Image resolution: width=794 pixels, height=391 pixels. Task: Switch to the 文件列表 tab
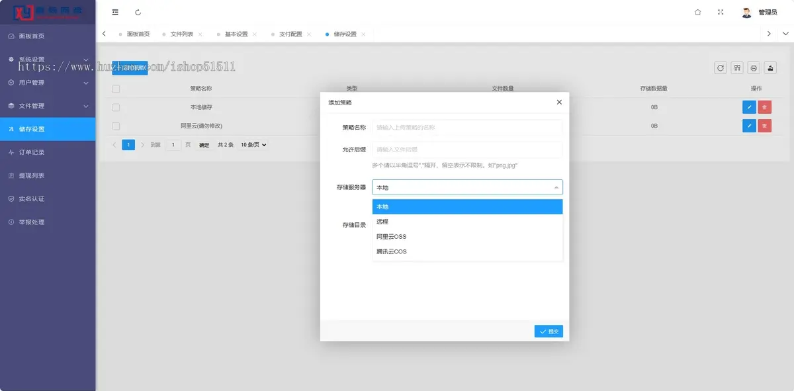click(181, 34)
